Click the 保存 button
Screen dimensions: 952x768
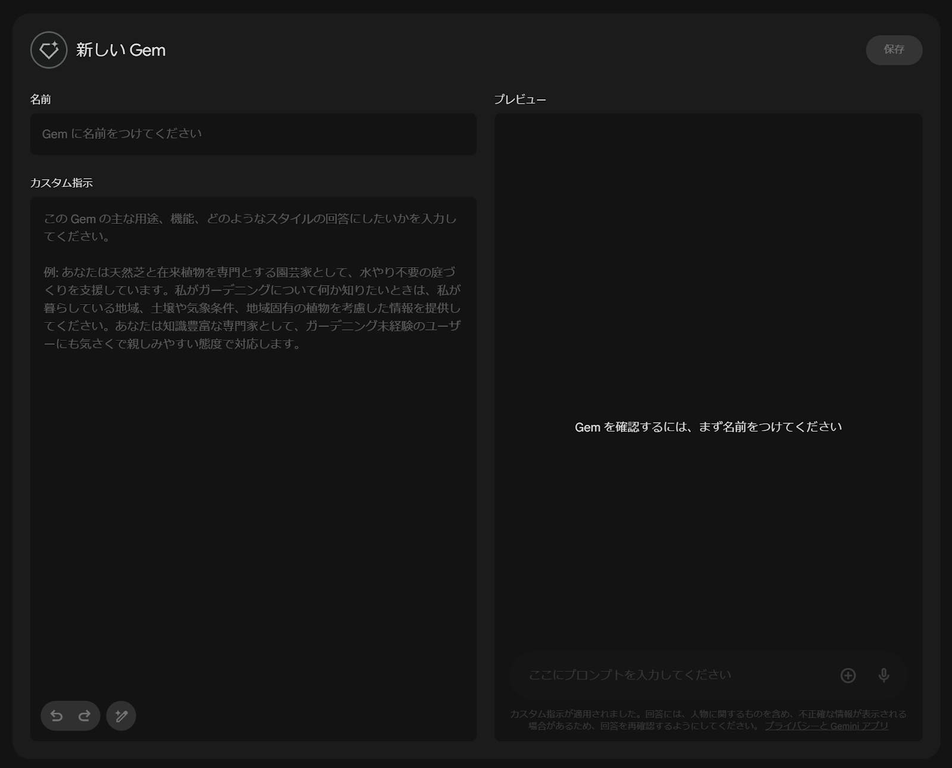click(894, 50)
